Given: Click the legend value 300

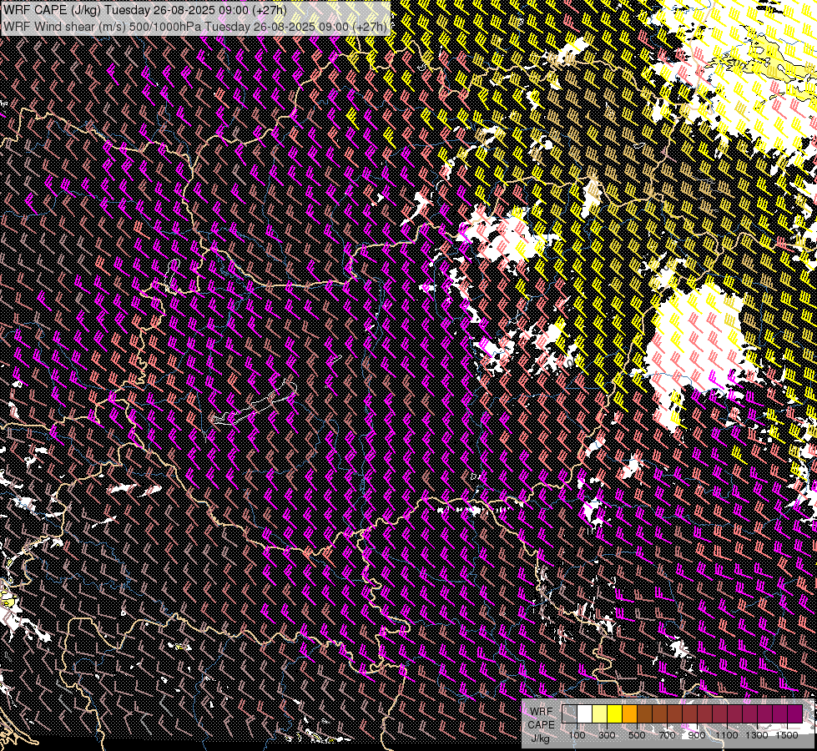Looking at the screenshot, I should click(607, 735).
